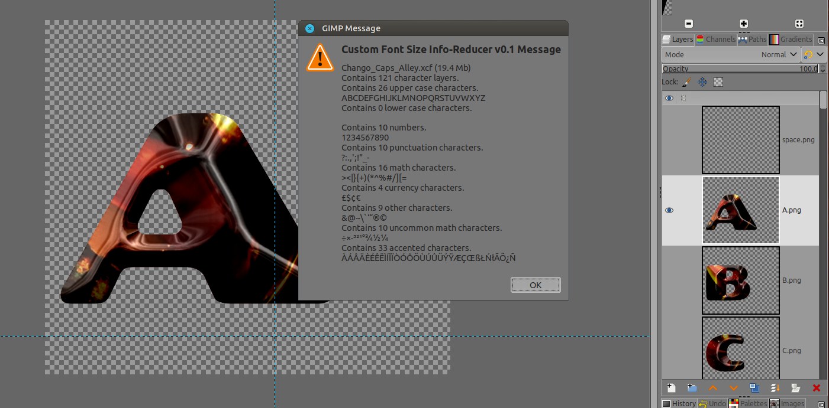Click the layer preview thumbnail in navigation panel
Screen dimensions: 829x408
tap(667, 7)
